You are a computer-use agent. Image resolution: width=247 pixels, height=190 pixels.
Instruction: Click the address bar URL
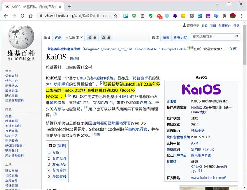[x=77, y=16]
